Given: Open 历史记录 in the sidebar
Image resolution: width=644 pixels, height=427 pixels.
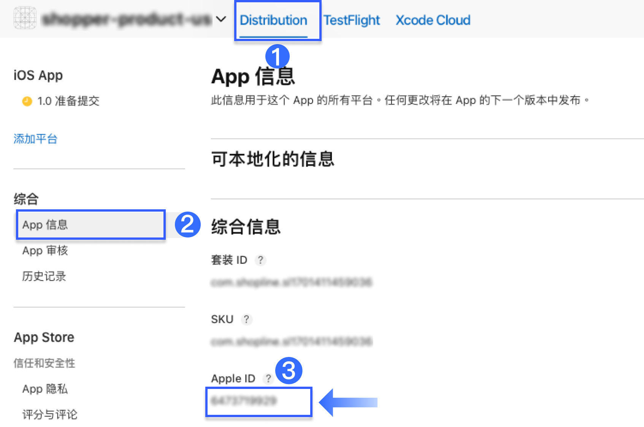Looking at the screenshot, I should point(44,276).
